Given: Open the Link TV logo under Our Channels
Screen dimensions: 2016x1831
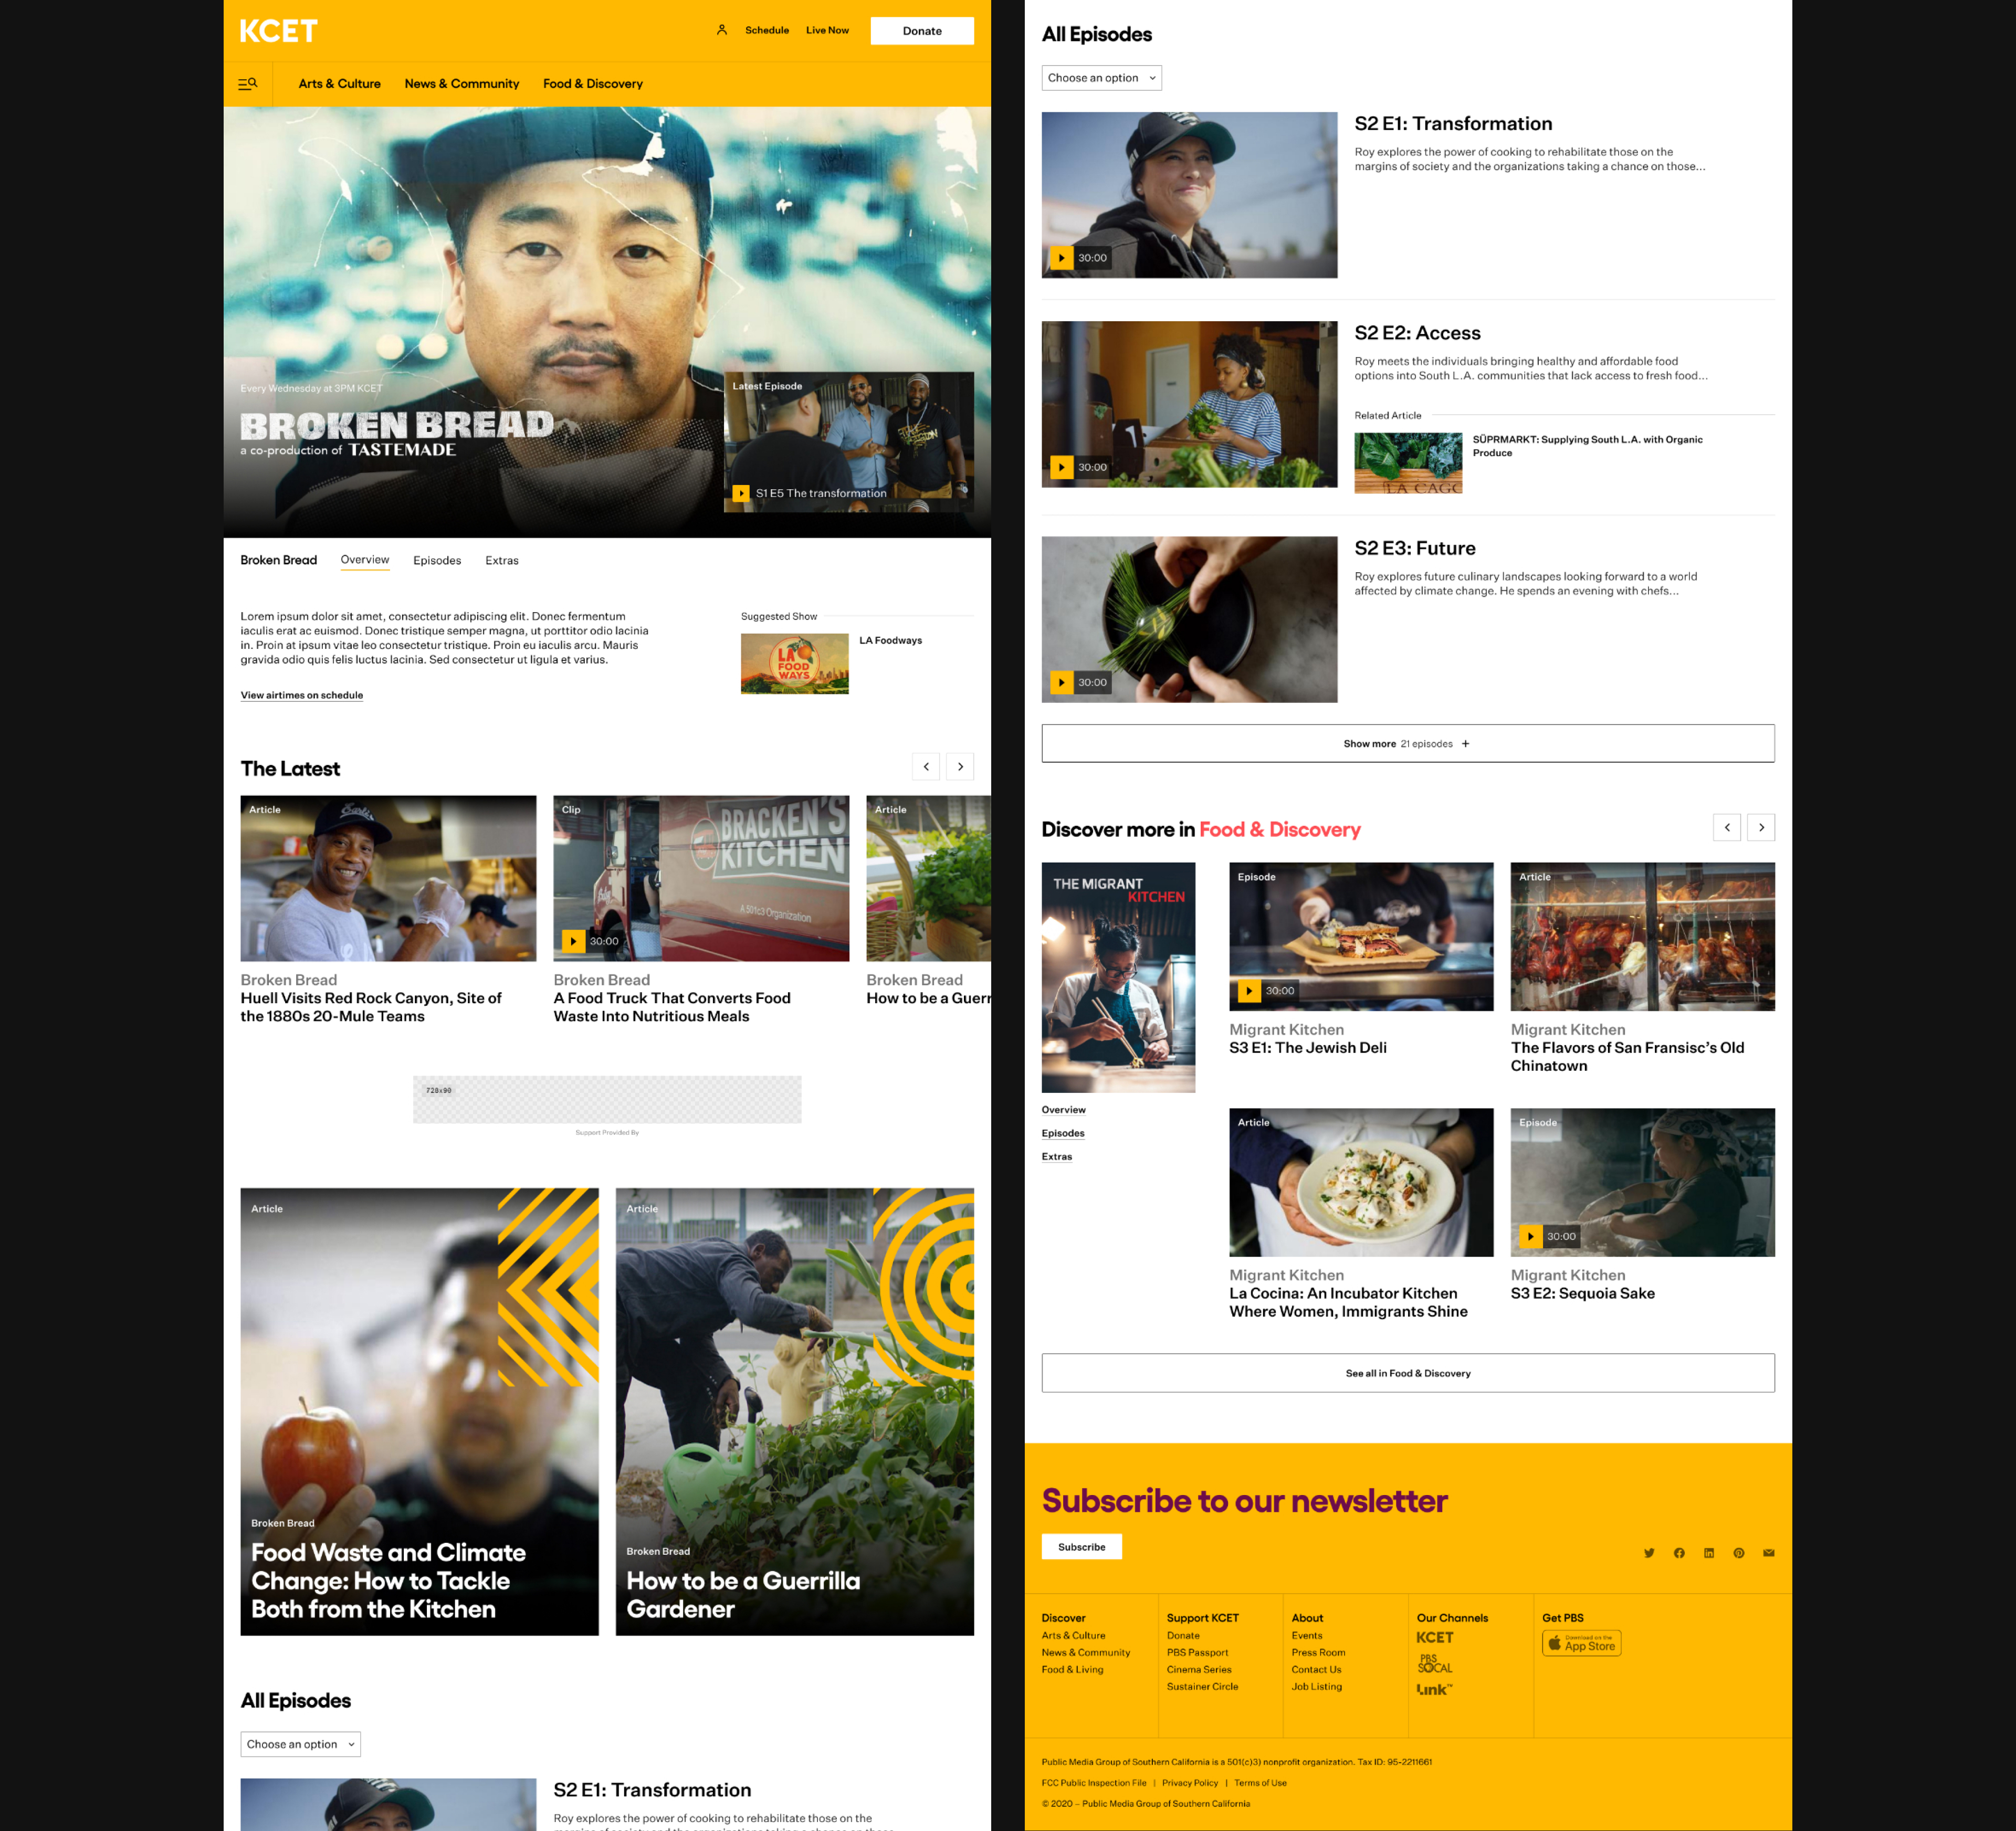Looking at the screenshot, I should [x=1434, y=1690].
